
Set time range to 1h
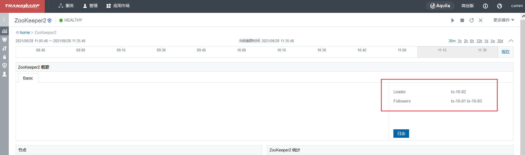tap(459, 41)
